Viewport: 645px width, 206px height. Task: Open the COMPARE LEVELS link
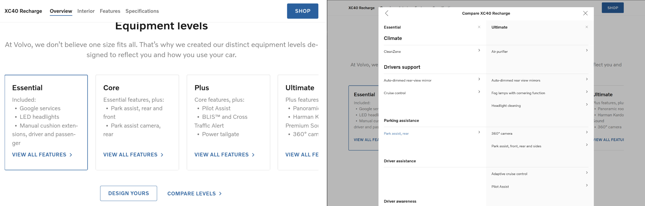tap(194, 194)
